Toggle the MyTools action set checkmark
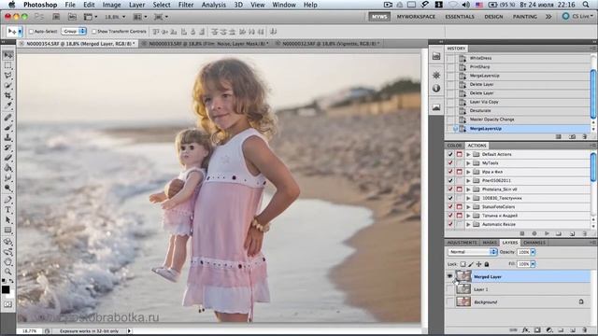The width and height of the screenshot is (598, 336). click(x=450, y=163)
